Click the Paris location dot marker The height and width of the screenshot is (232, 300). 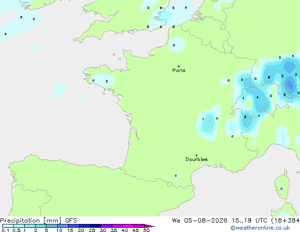[x=179, y=66]
